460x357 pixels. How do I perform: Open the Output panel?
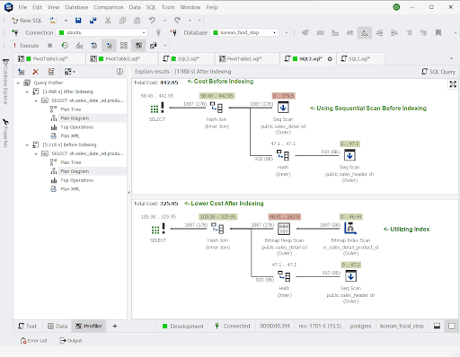(71, 341)
